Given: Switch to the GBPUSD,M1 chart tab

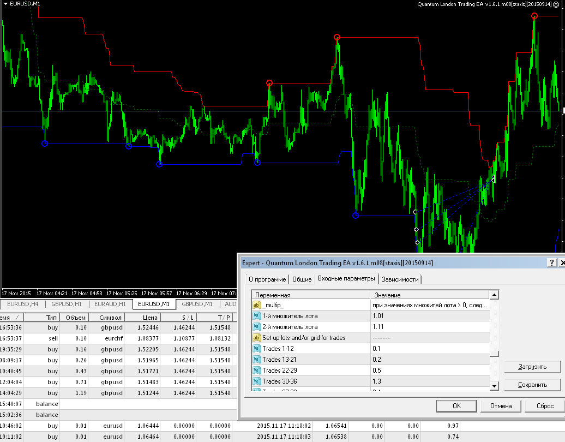Looking at the screenshot, I should tap(197, 304).
